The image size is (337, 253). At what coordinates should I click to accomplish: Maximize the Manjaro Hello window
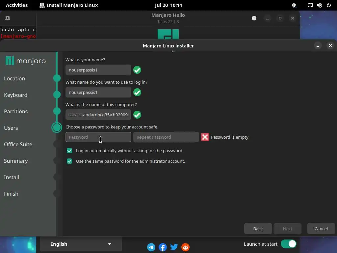[280, 18]
